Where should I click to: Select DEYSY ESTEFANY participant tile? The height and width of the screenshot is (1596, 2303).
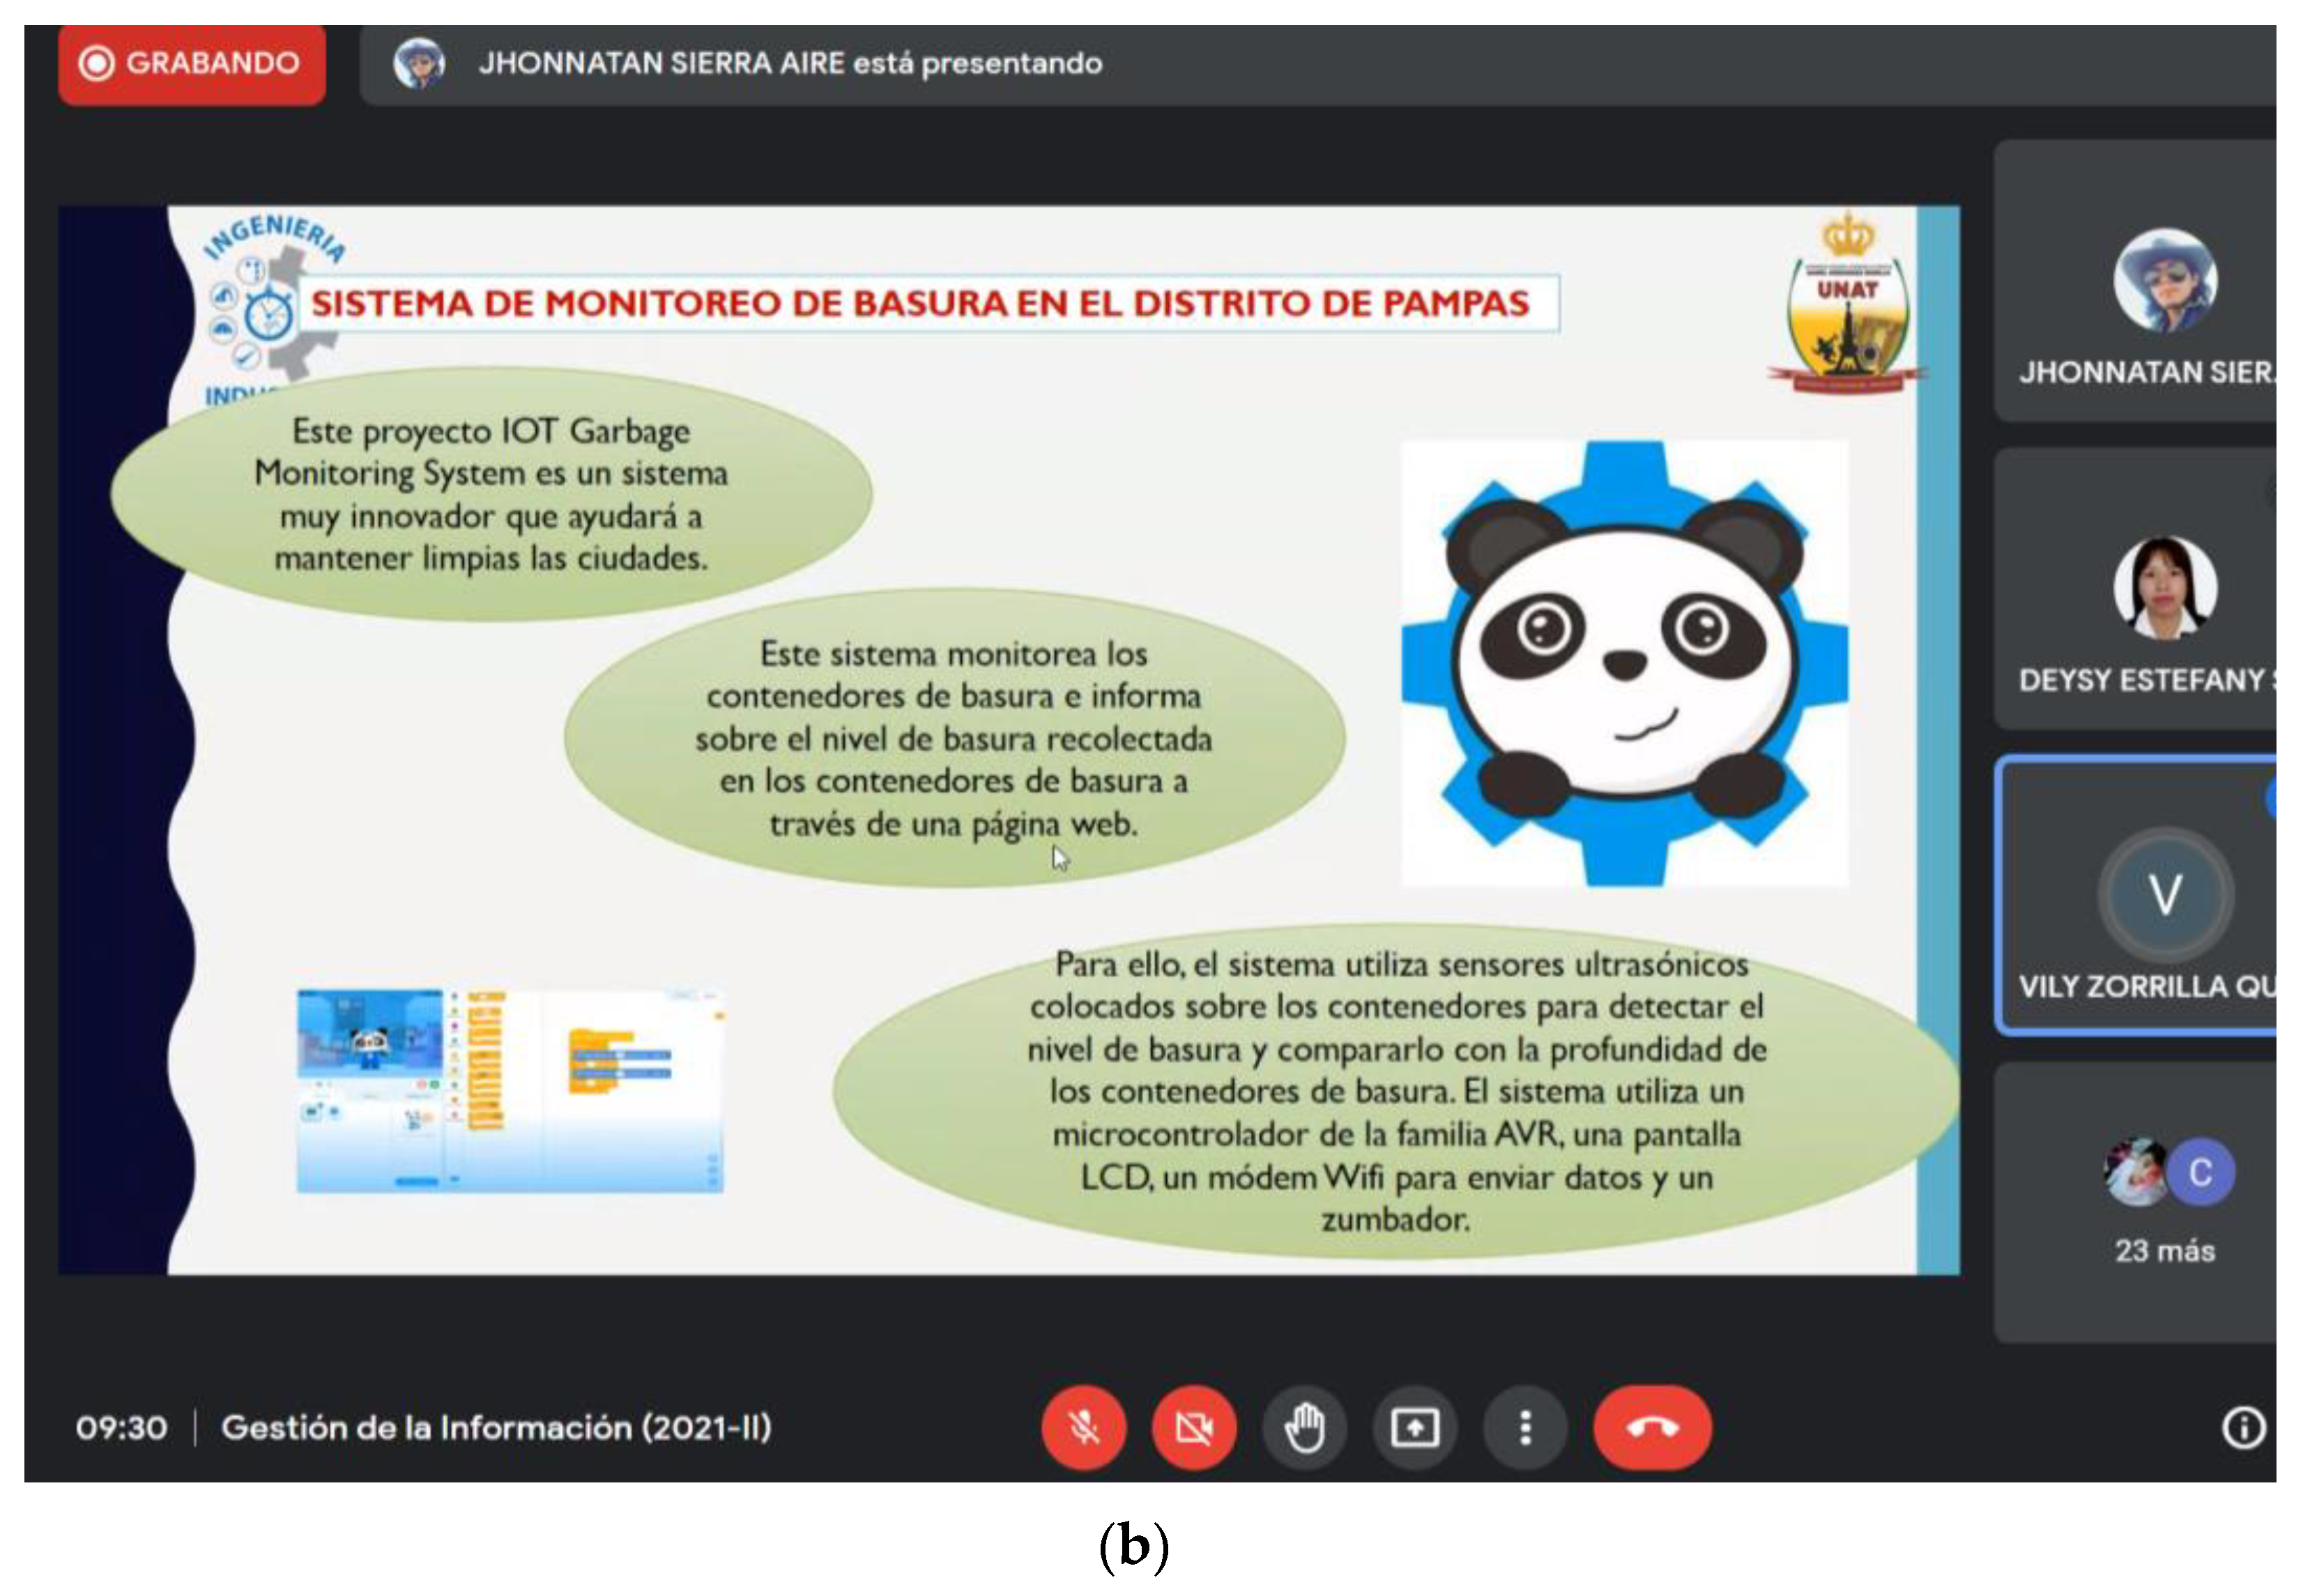click(2141, 590)
